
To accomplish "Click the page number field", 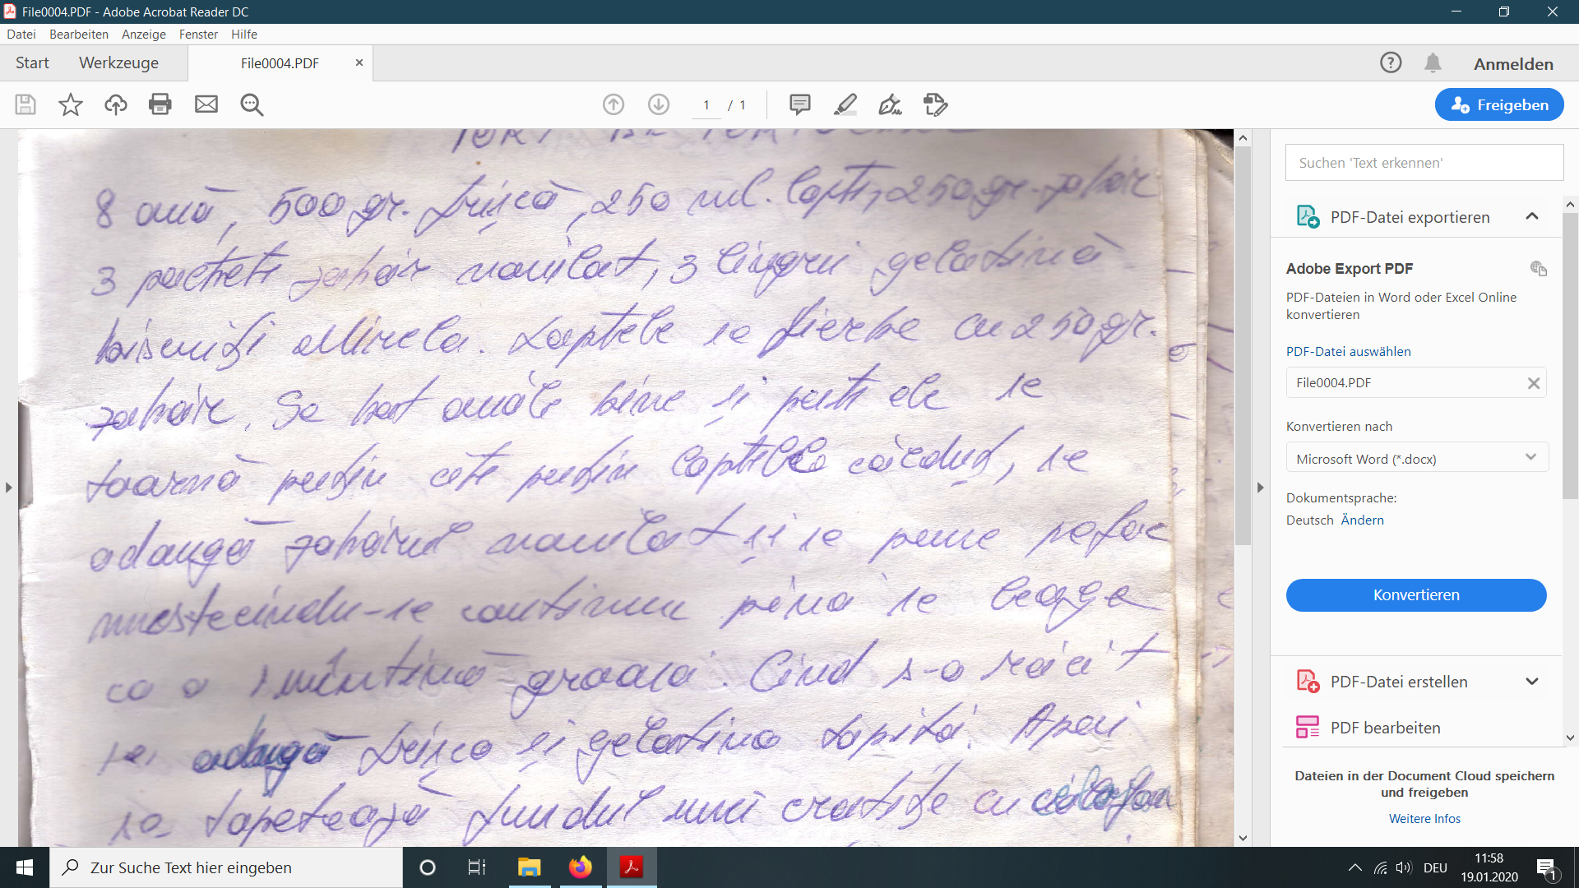I will click(x=706, y=105).
